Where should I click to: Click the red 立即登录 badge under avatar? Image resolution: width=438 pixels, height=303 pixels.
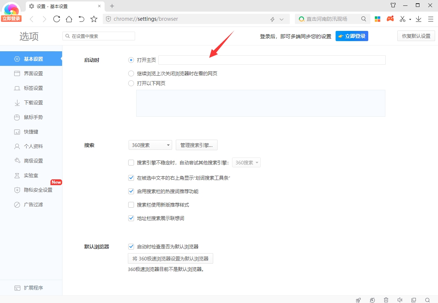click(x=11, y=19)
